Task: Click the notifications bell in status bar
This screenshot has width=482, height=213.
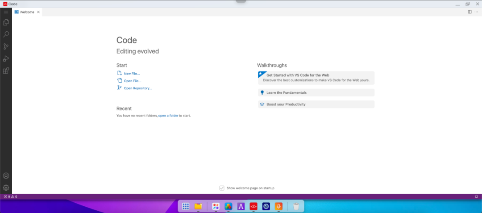Action: [477, 196]
